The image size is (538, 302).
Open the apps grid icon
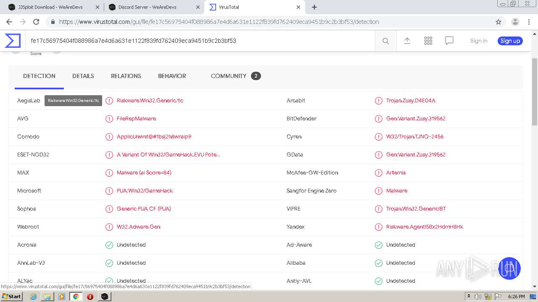(x=428, y=41)
